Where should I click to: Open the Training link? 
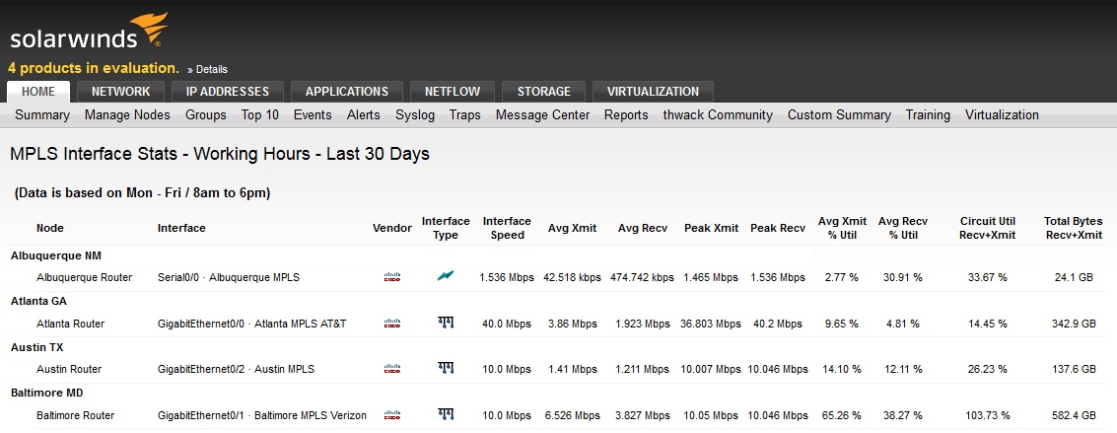pos(928,114)
